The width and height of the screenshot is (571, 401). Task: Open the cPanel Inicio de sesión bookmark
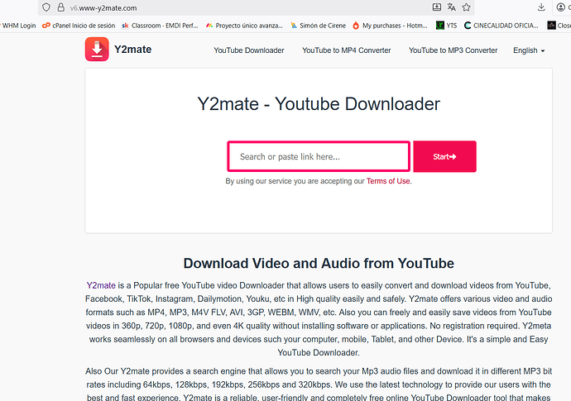tap(79, 26)
